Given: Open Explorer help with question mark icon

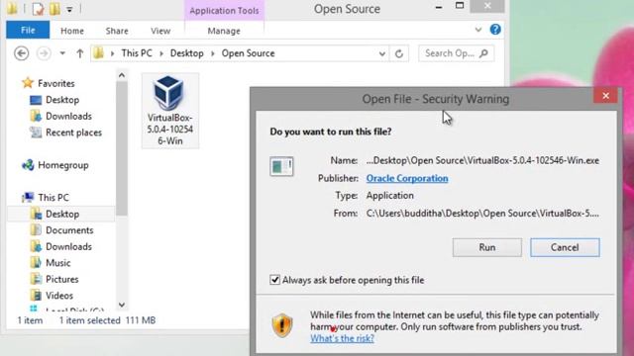Looking at the screenshot, I should (x=495, y=30).
